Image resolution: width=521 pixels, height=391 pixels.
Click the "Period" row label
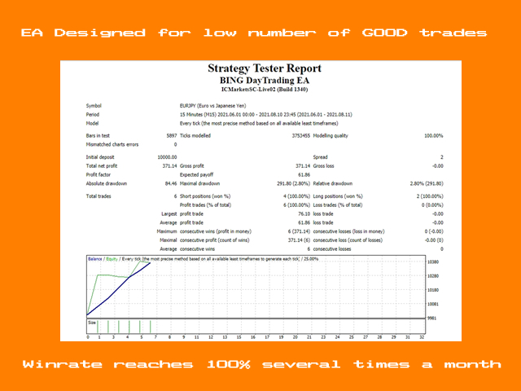coord(93,115)
